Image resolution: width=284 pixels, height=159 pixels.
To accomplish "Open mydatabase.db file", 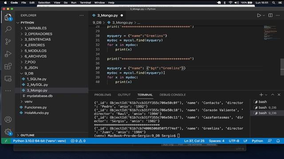I will pos(39,96).
